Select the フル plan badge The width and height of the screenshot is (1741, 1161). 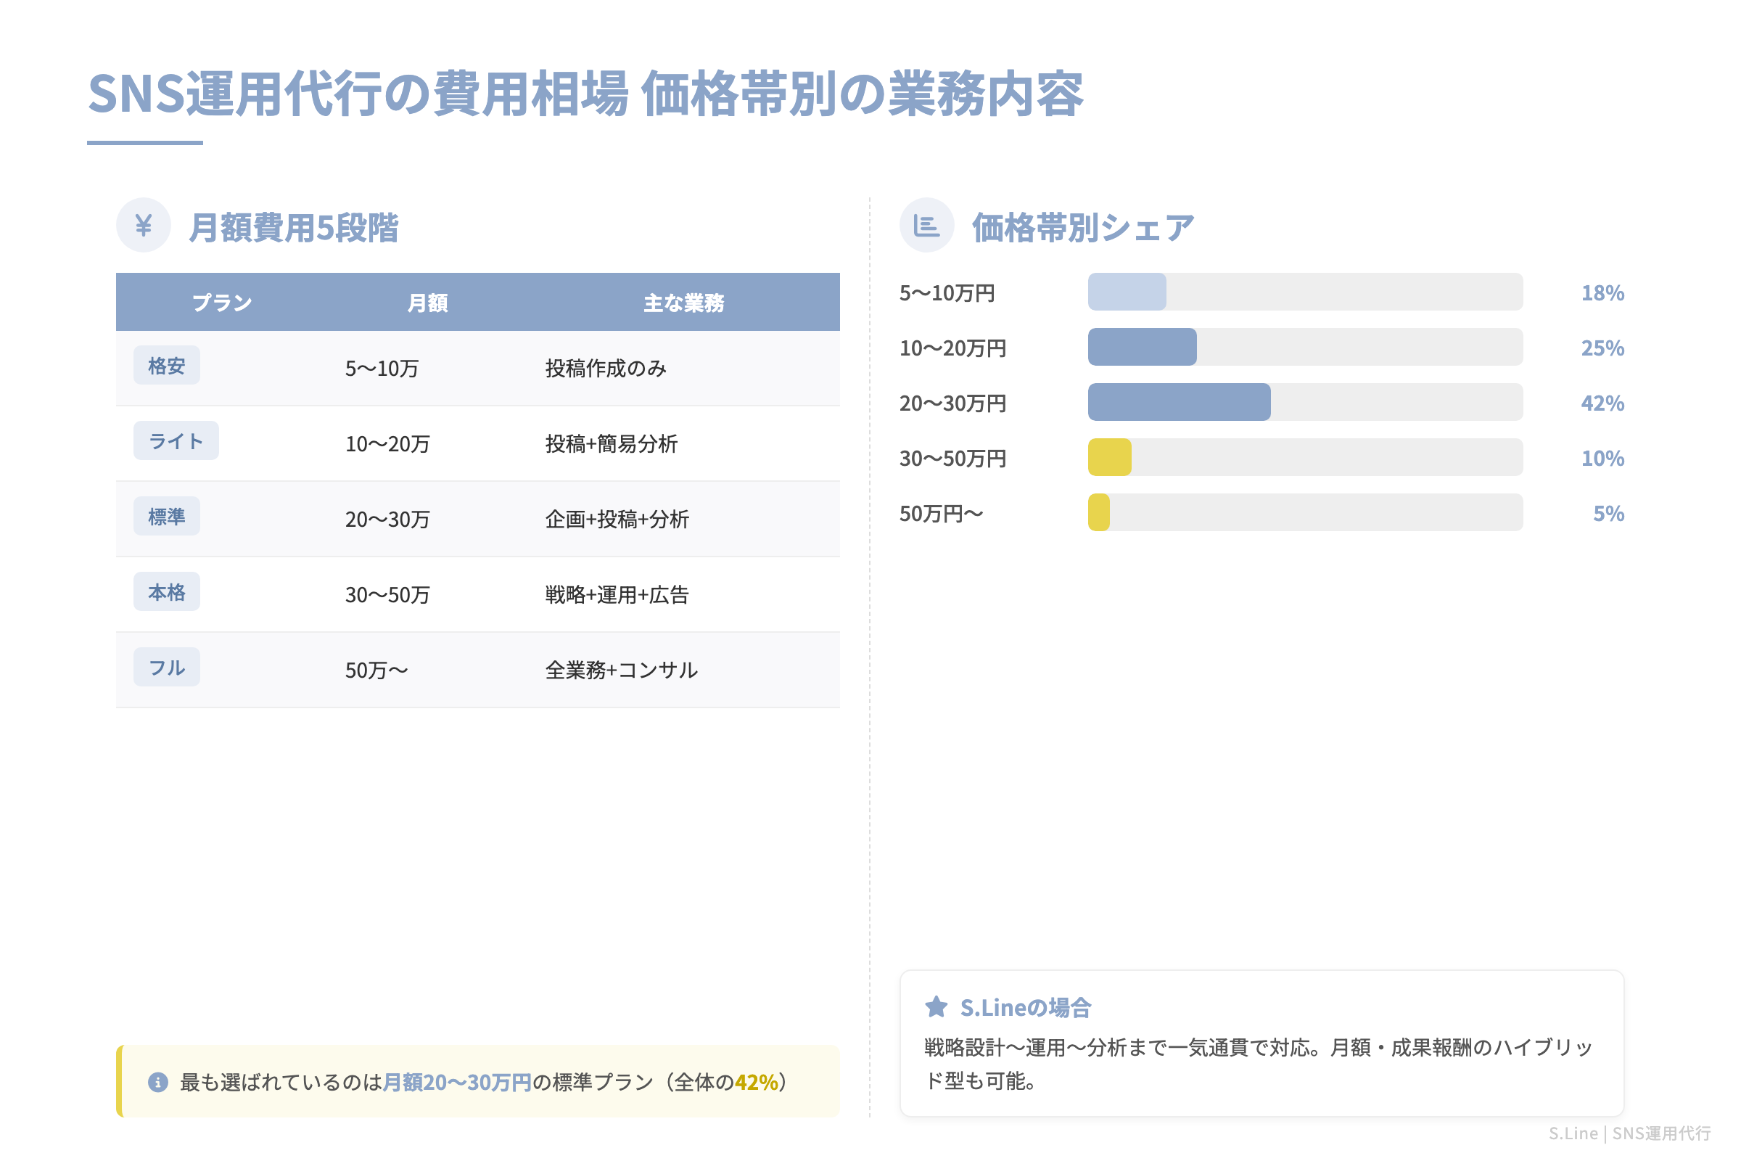tap(166, 667)
